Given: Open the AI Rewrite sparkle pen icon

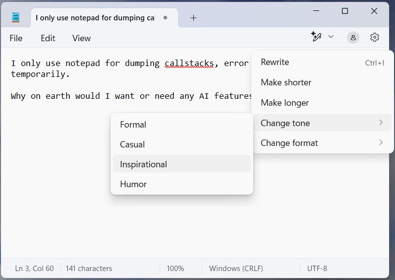Looking at the screenshot, I should point(316,37).
